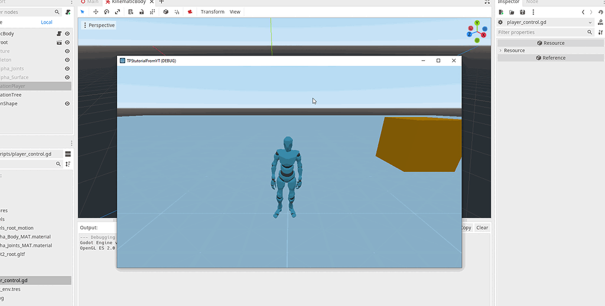Toggle distraction-free mode expand icon
This screenshot has height=306, width=605.
[487, 2]
